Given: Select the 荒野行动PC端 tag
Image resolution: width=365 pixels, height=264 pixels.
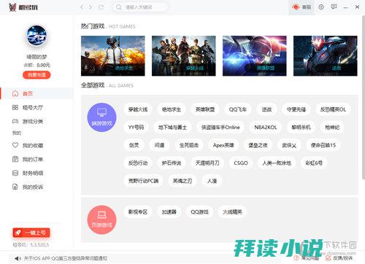Looking at the screenshot, I should pos(144,181).
